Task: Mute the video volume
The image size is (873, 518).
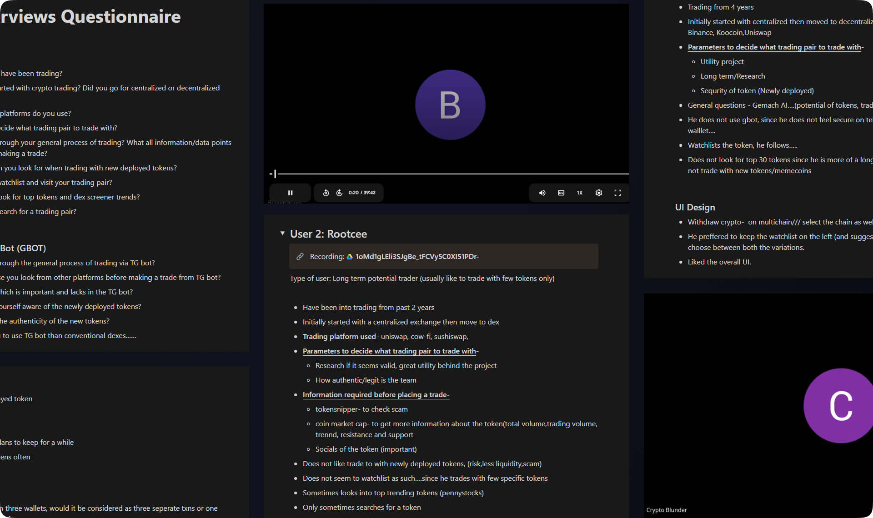Action: pyautogui.click(x=542, y=193)
